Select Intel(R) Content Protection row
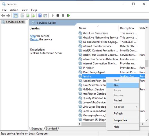Screen dimensions: 150x136 (x=112, y=50)
